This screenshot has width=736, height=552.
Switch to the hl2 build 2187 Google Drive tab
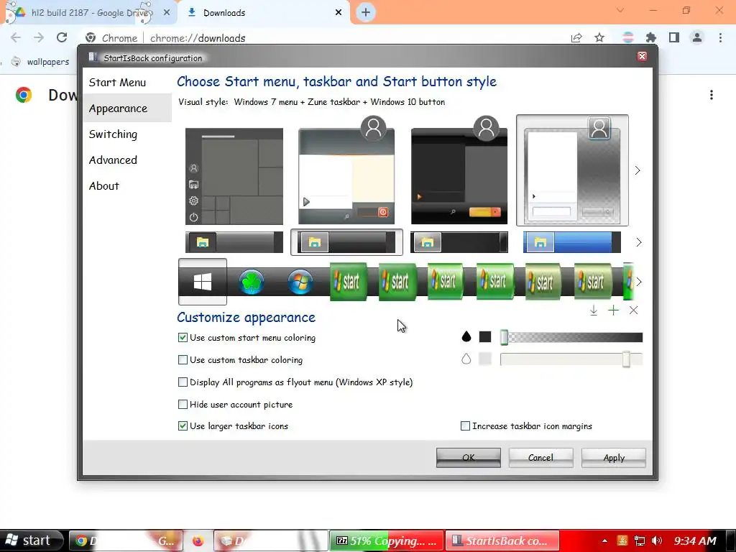point(89,13)
